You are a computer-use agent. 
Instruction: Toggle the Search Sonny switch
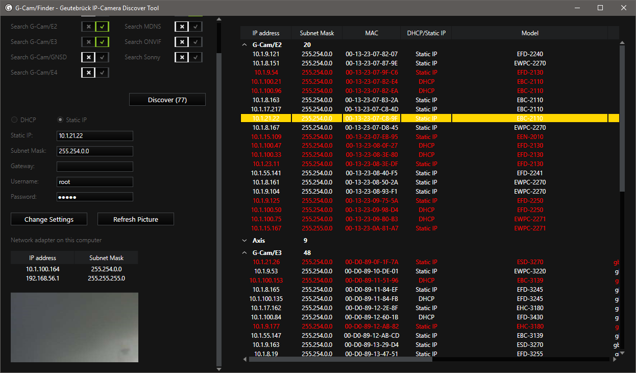(189, 57)
